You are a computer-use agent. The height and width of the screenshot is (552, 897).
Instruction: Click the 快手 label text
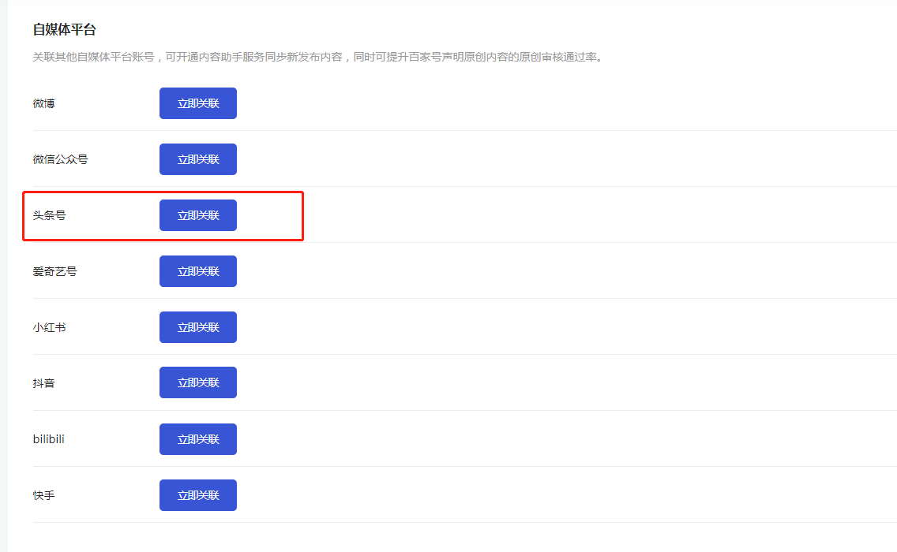[x=44, y=495]
